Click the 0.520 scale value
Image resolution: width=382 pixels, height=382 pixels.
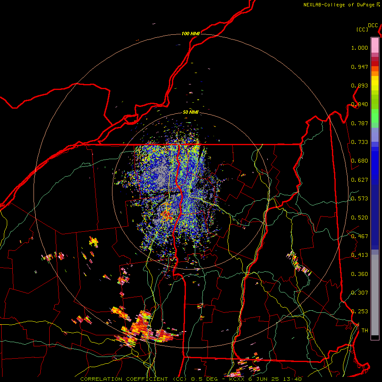point(360,218)
